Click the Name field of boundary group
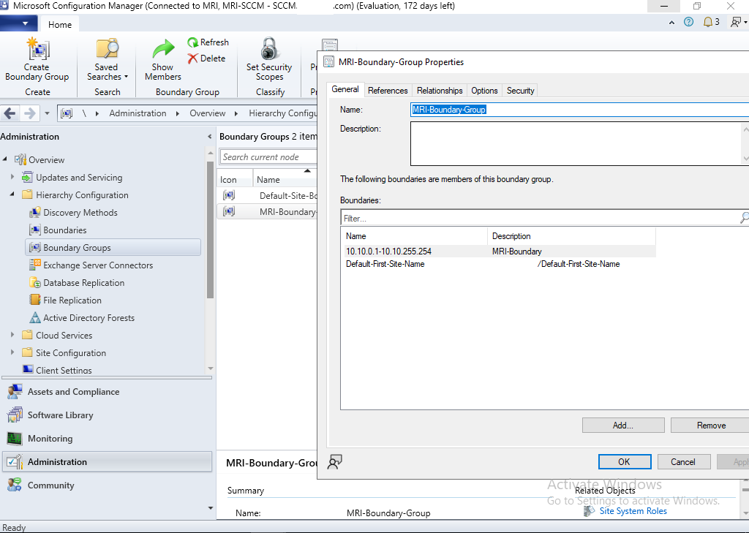Image resolution: width=749 pixels, height=533 pixels. pos(580,110)
